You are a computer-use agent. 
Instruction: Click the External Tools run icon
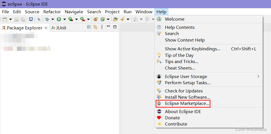[82, 19]
